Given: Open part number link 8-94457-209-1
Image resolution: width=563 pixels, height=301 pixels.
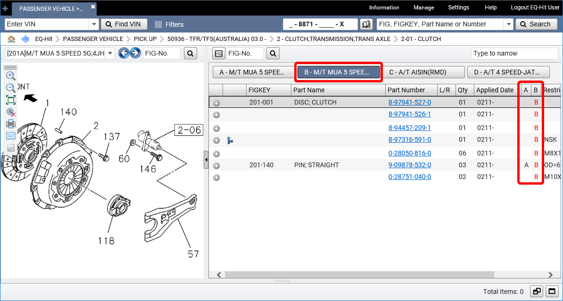Looking at the screenshot, I should click(410, 128).
